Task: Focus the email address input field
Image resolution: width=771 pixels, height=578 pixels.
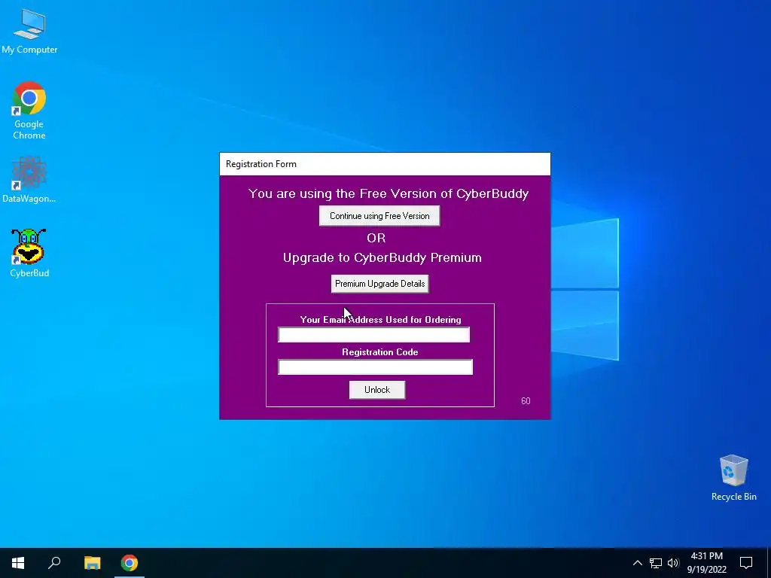Action: (373, 335)
